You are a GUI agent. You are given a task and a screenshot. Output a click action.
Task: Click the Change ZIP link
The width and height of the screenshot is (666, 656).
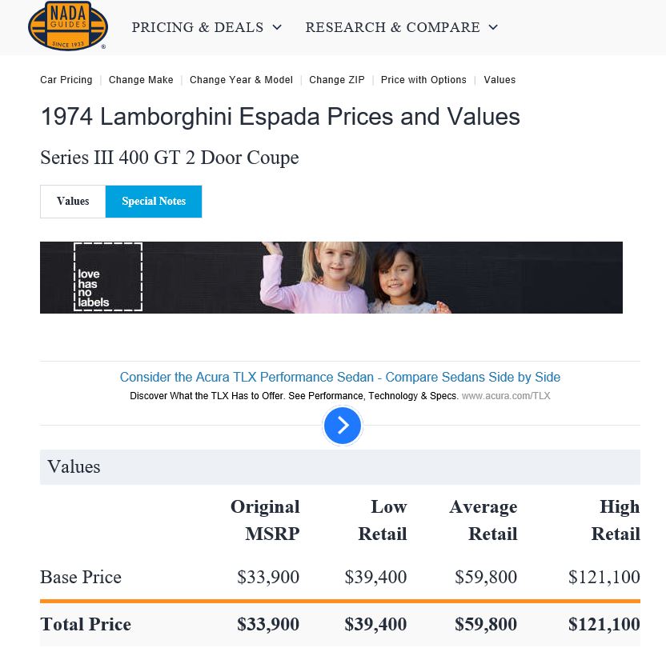click(337, 80)
